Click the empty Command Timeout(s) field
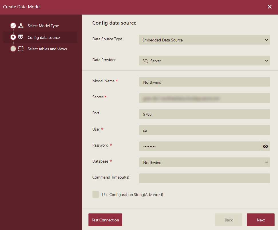The width and height of the screenshot is (278, 230). (204, 178)
